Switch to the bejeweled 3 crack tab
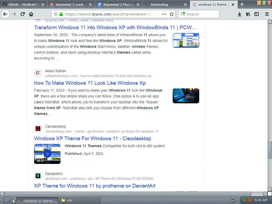272x204 pixels. point(71,5)
